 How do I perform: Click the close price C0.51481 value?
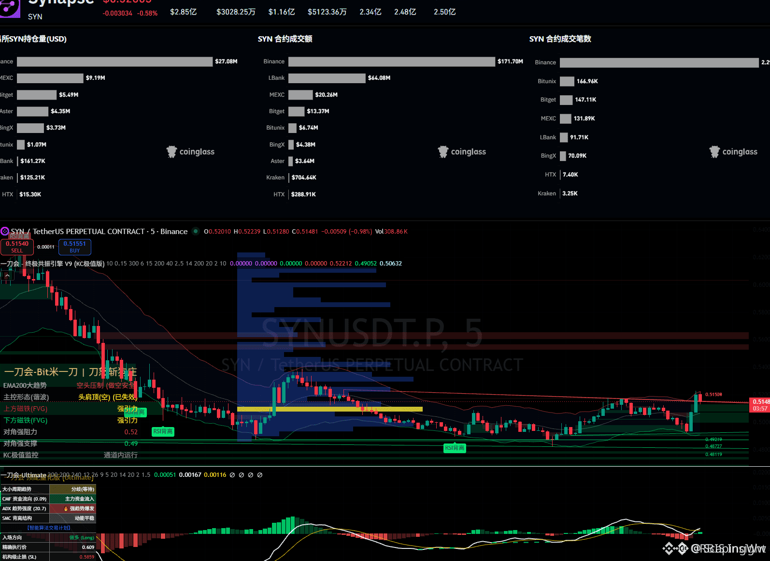click(x=305, y=232)
